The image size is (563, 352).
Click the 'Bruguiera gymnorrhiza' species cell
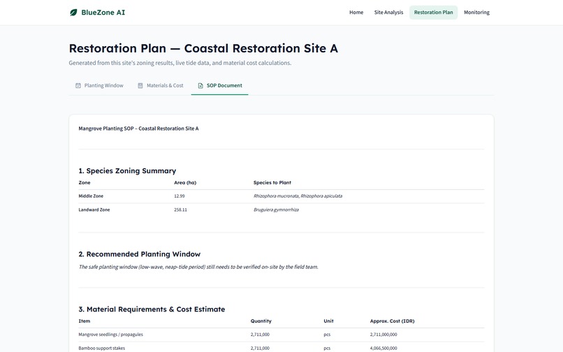276,210
